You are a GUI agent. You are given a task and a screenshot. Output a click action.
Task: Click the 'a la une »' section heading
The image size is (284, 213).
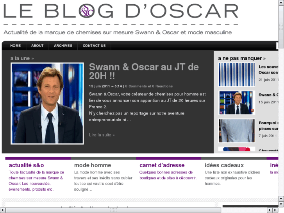click(x=22, y=58)
